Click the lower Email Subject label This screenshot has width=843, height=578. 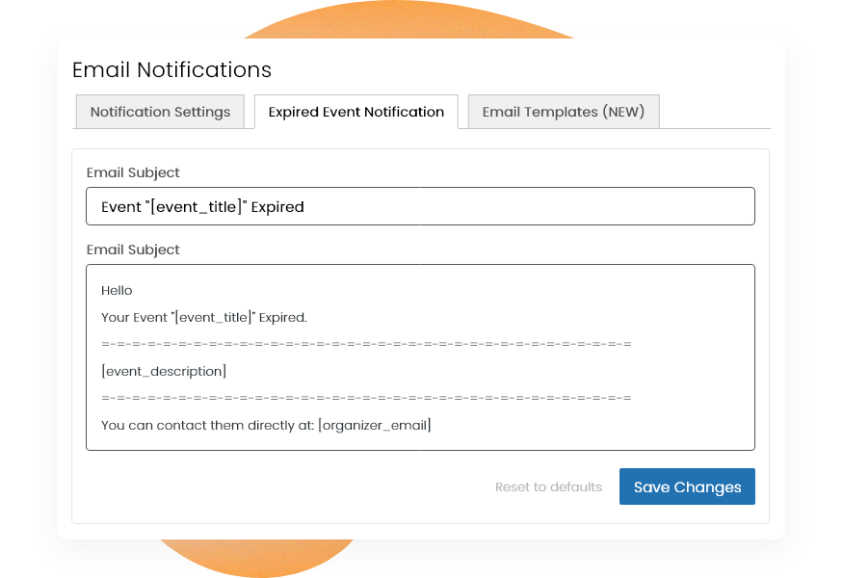pos(132,250)
